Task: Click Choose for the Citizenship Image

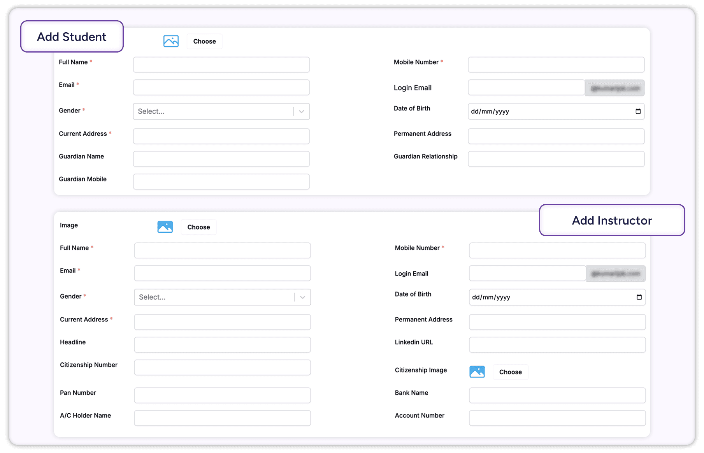Action: click(510, 372)
